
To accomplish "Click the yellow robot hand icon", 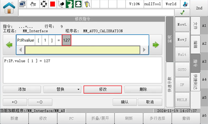I will point(87,4).
